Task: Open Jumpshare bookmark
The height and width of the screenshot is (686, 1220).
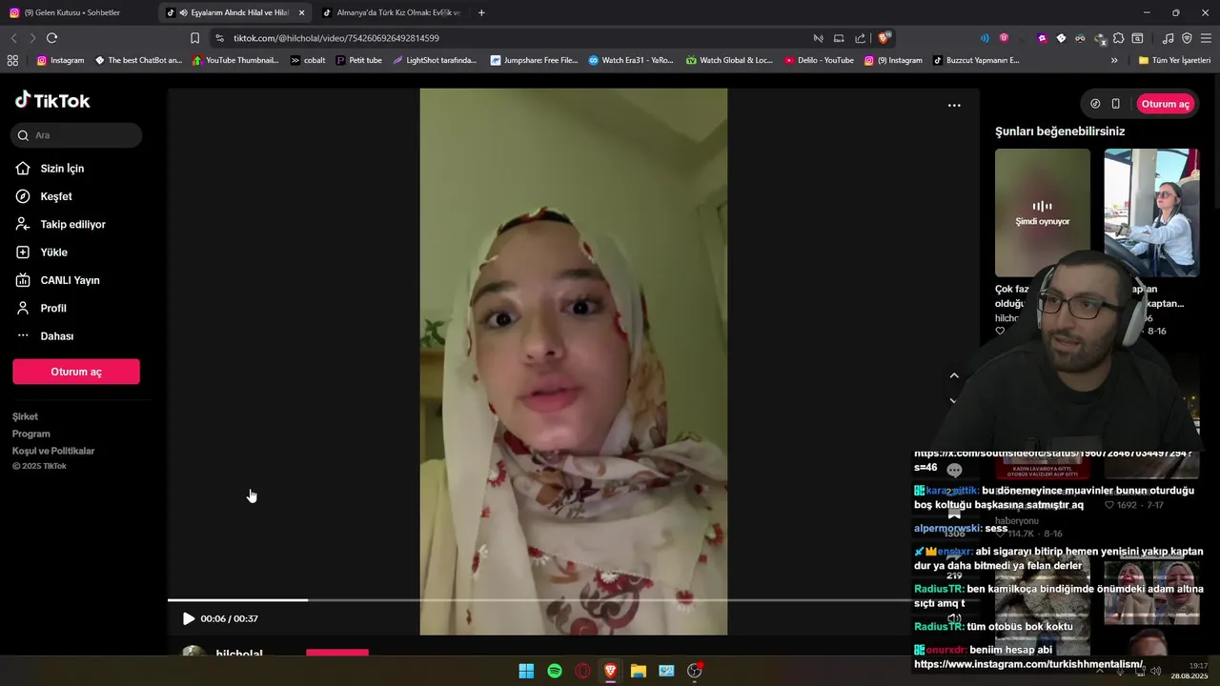Action: tap(534, 60)
